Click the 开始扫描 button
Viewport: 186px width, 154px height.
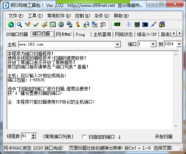click(x=163, y=136)
